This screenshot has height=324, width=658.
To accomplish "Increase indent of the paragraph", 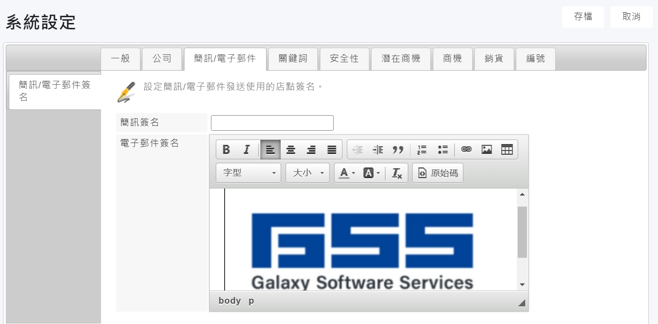I will [x=378, y=150].
